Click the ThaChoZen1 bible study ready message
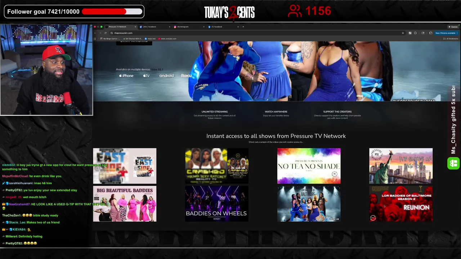Screen dimensions: 461x259 click(30, 215)
